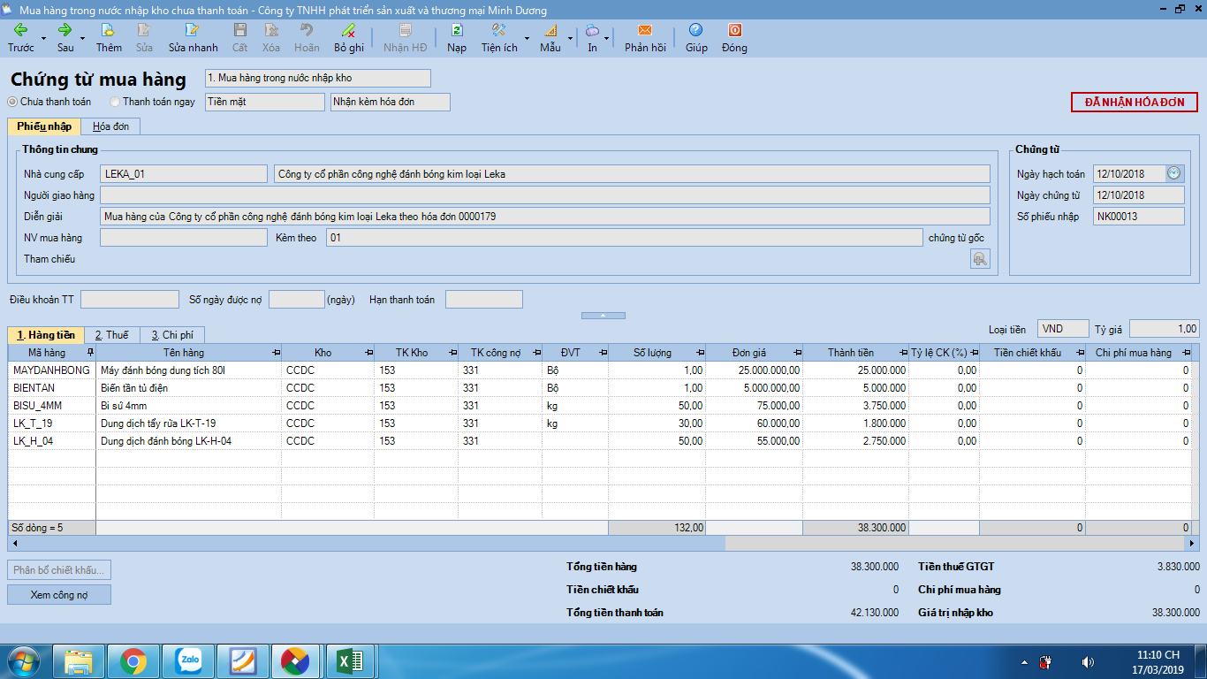This screenshot has height=679, width=1207.
Task: Expand the Tiện ích dropdown arrow
Action: tap(528, 38)
